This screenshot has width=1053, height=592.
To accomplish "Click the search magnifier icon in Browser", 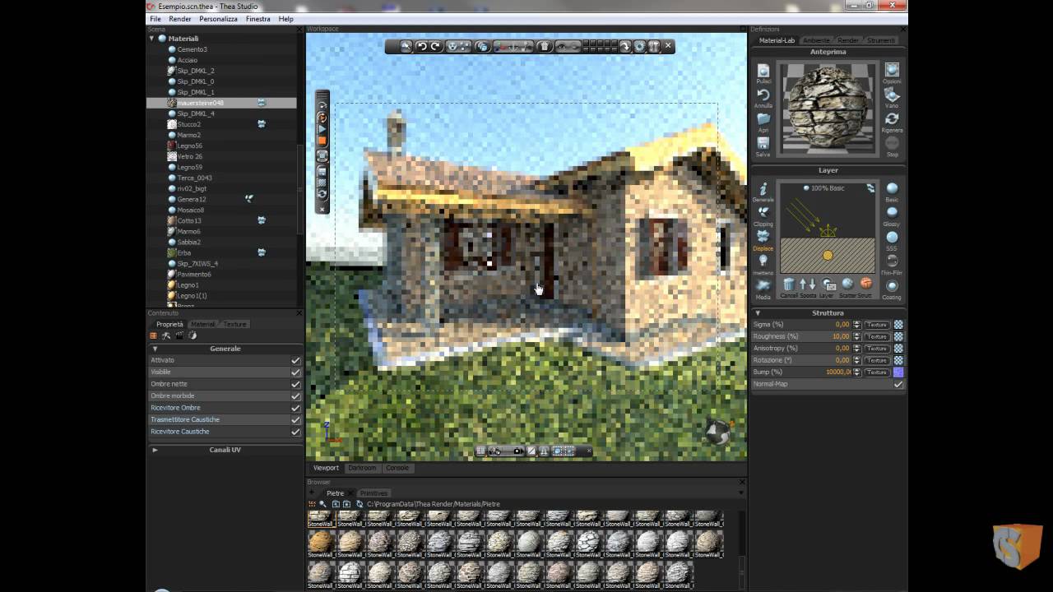I will 323,504.
